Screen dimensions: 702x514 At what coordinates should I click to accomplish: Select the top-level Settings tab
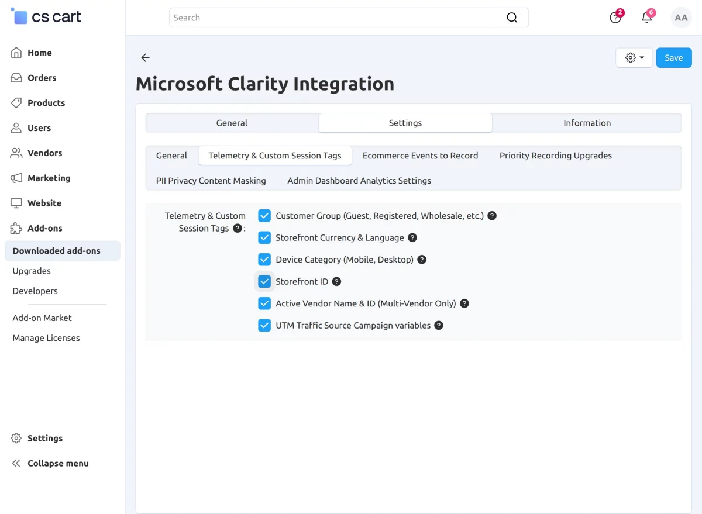tap(405, 123)
